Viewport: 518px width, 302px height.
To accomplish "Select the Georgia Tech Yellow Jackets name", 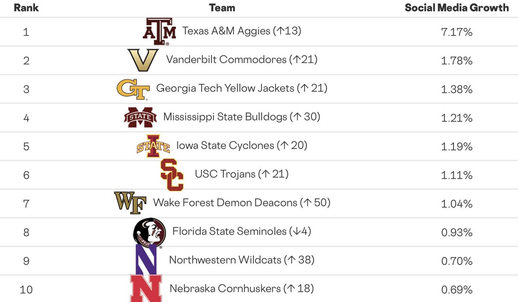I will 242,89.
